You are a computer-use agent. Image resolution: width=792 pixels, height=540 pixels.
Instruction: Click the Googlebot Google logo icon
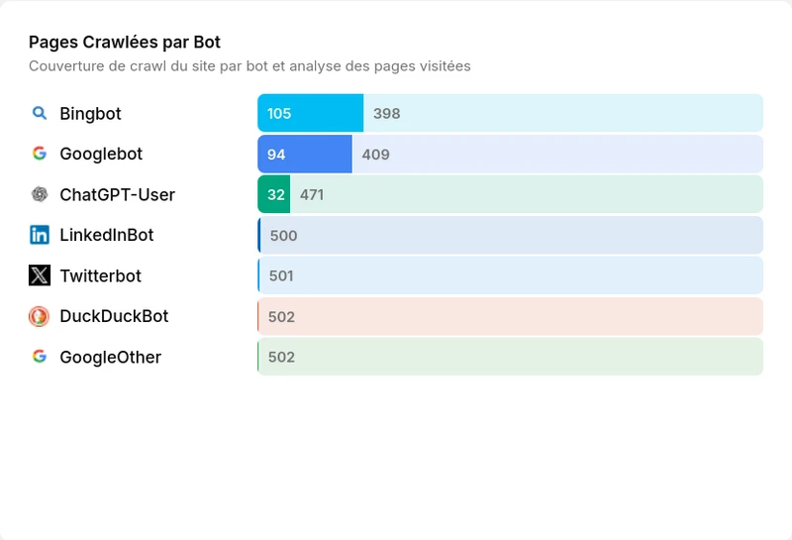point(40,154)
